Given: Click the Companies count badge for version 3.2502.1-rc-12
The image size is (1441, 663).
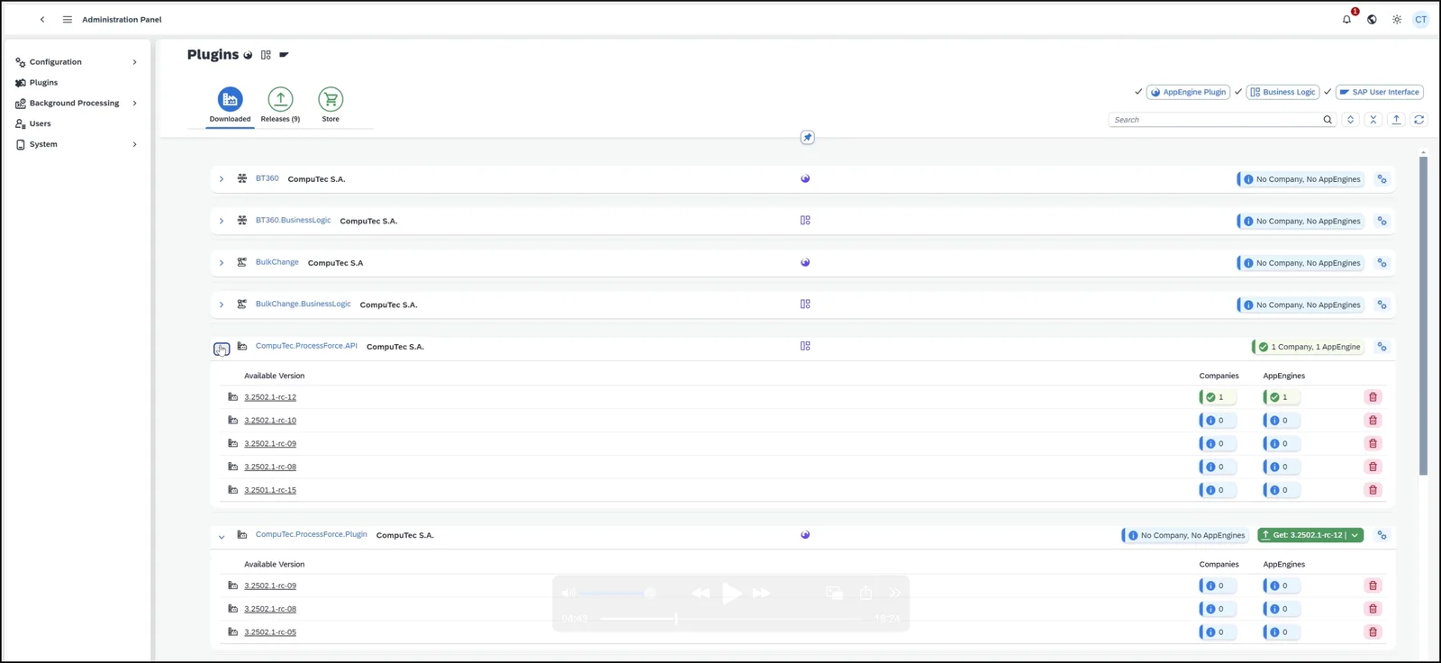Looking at the screenshot, I should (x=1218, y=397).
